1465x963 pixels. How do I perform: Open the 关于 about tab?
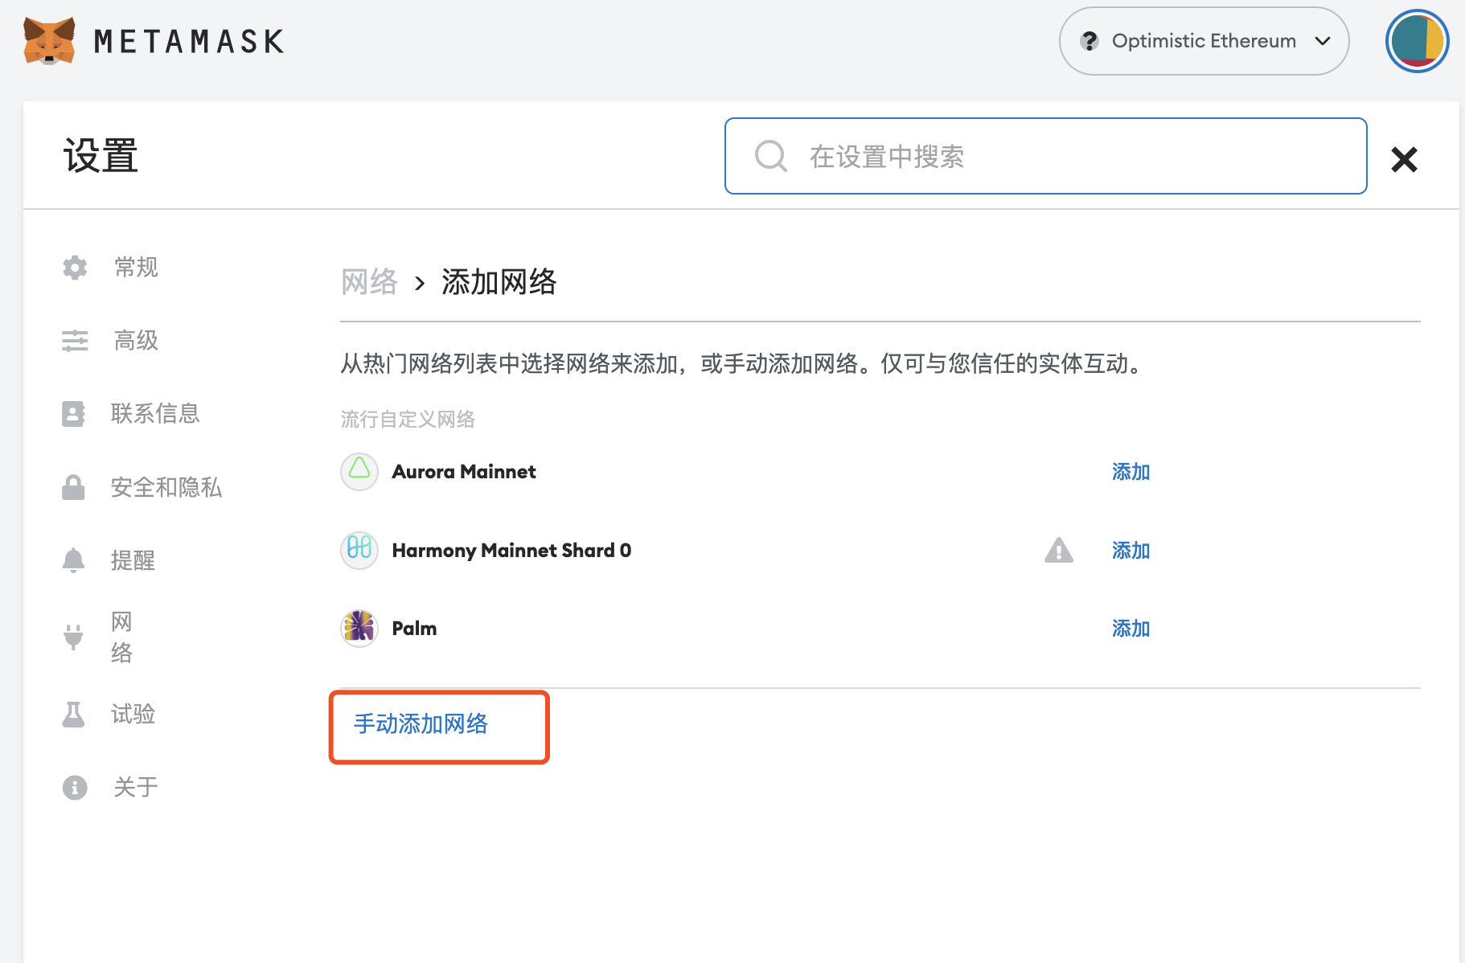pyautogui.click(x=136, y=787)
